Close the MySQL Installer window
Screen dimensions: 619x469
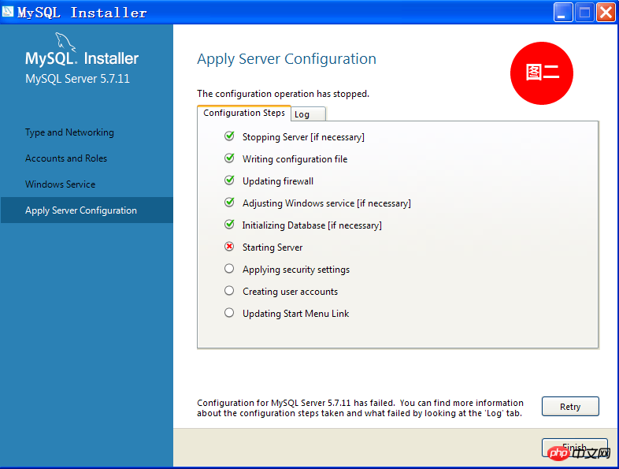click(606, 13)
